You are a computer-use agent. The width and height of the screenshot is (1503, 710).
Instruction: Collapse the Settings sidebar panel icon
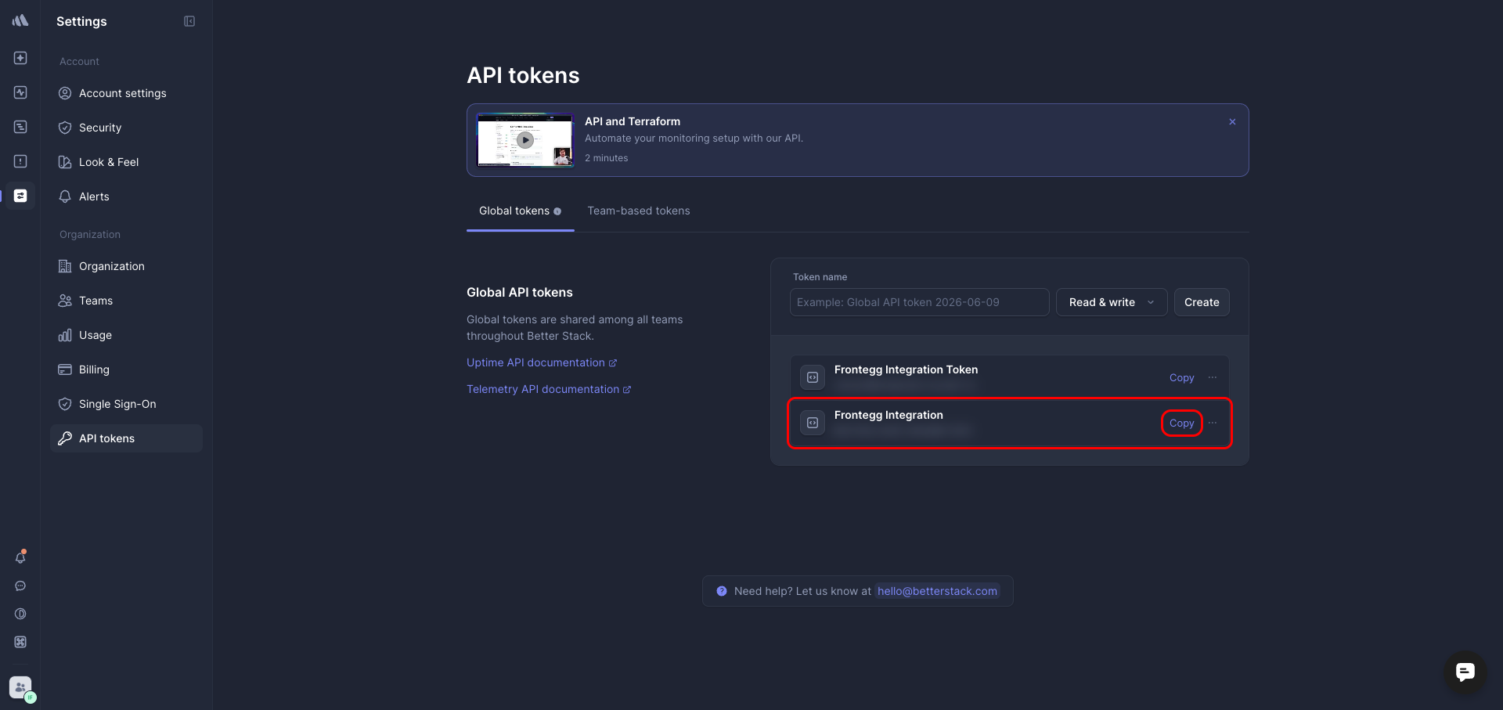[x=189, y=21]
